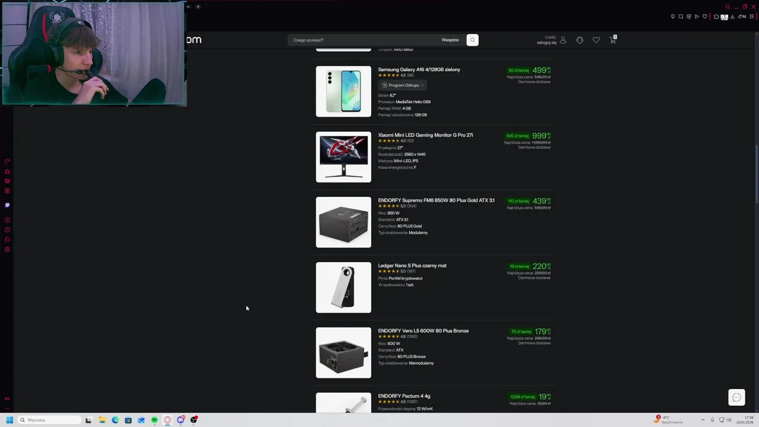Add page to bookmarks with toolbar heart
Image resolution: width=759 pixels, height=427 pixels.
(x=705, y=17)
